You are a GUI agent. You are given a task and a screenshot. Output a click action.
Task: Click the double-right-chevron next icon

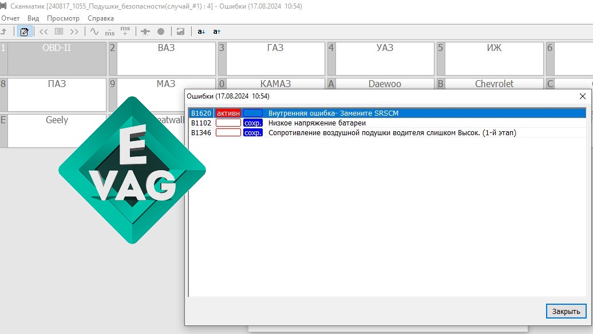click(x=74, y=32)
